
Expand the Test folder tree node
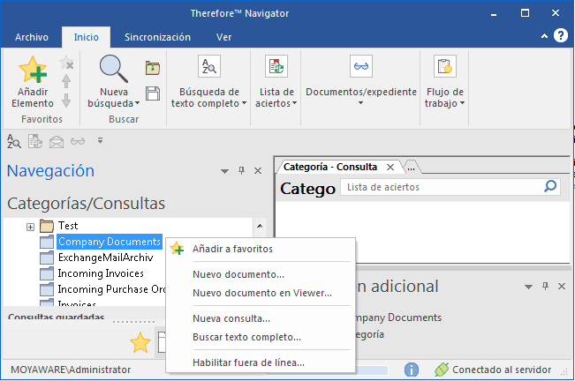(x=30, y=227)
